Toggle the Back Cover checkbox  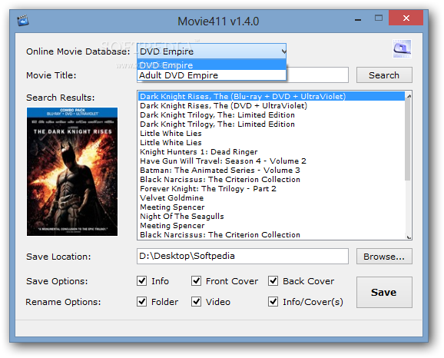(x=273, y=281)
